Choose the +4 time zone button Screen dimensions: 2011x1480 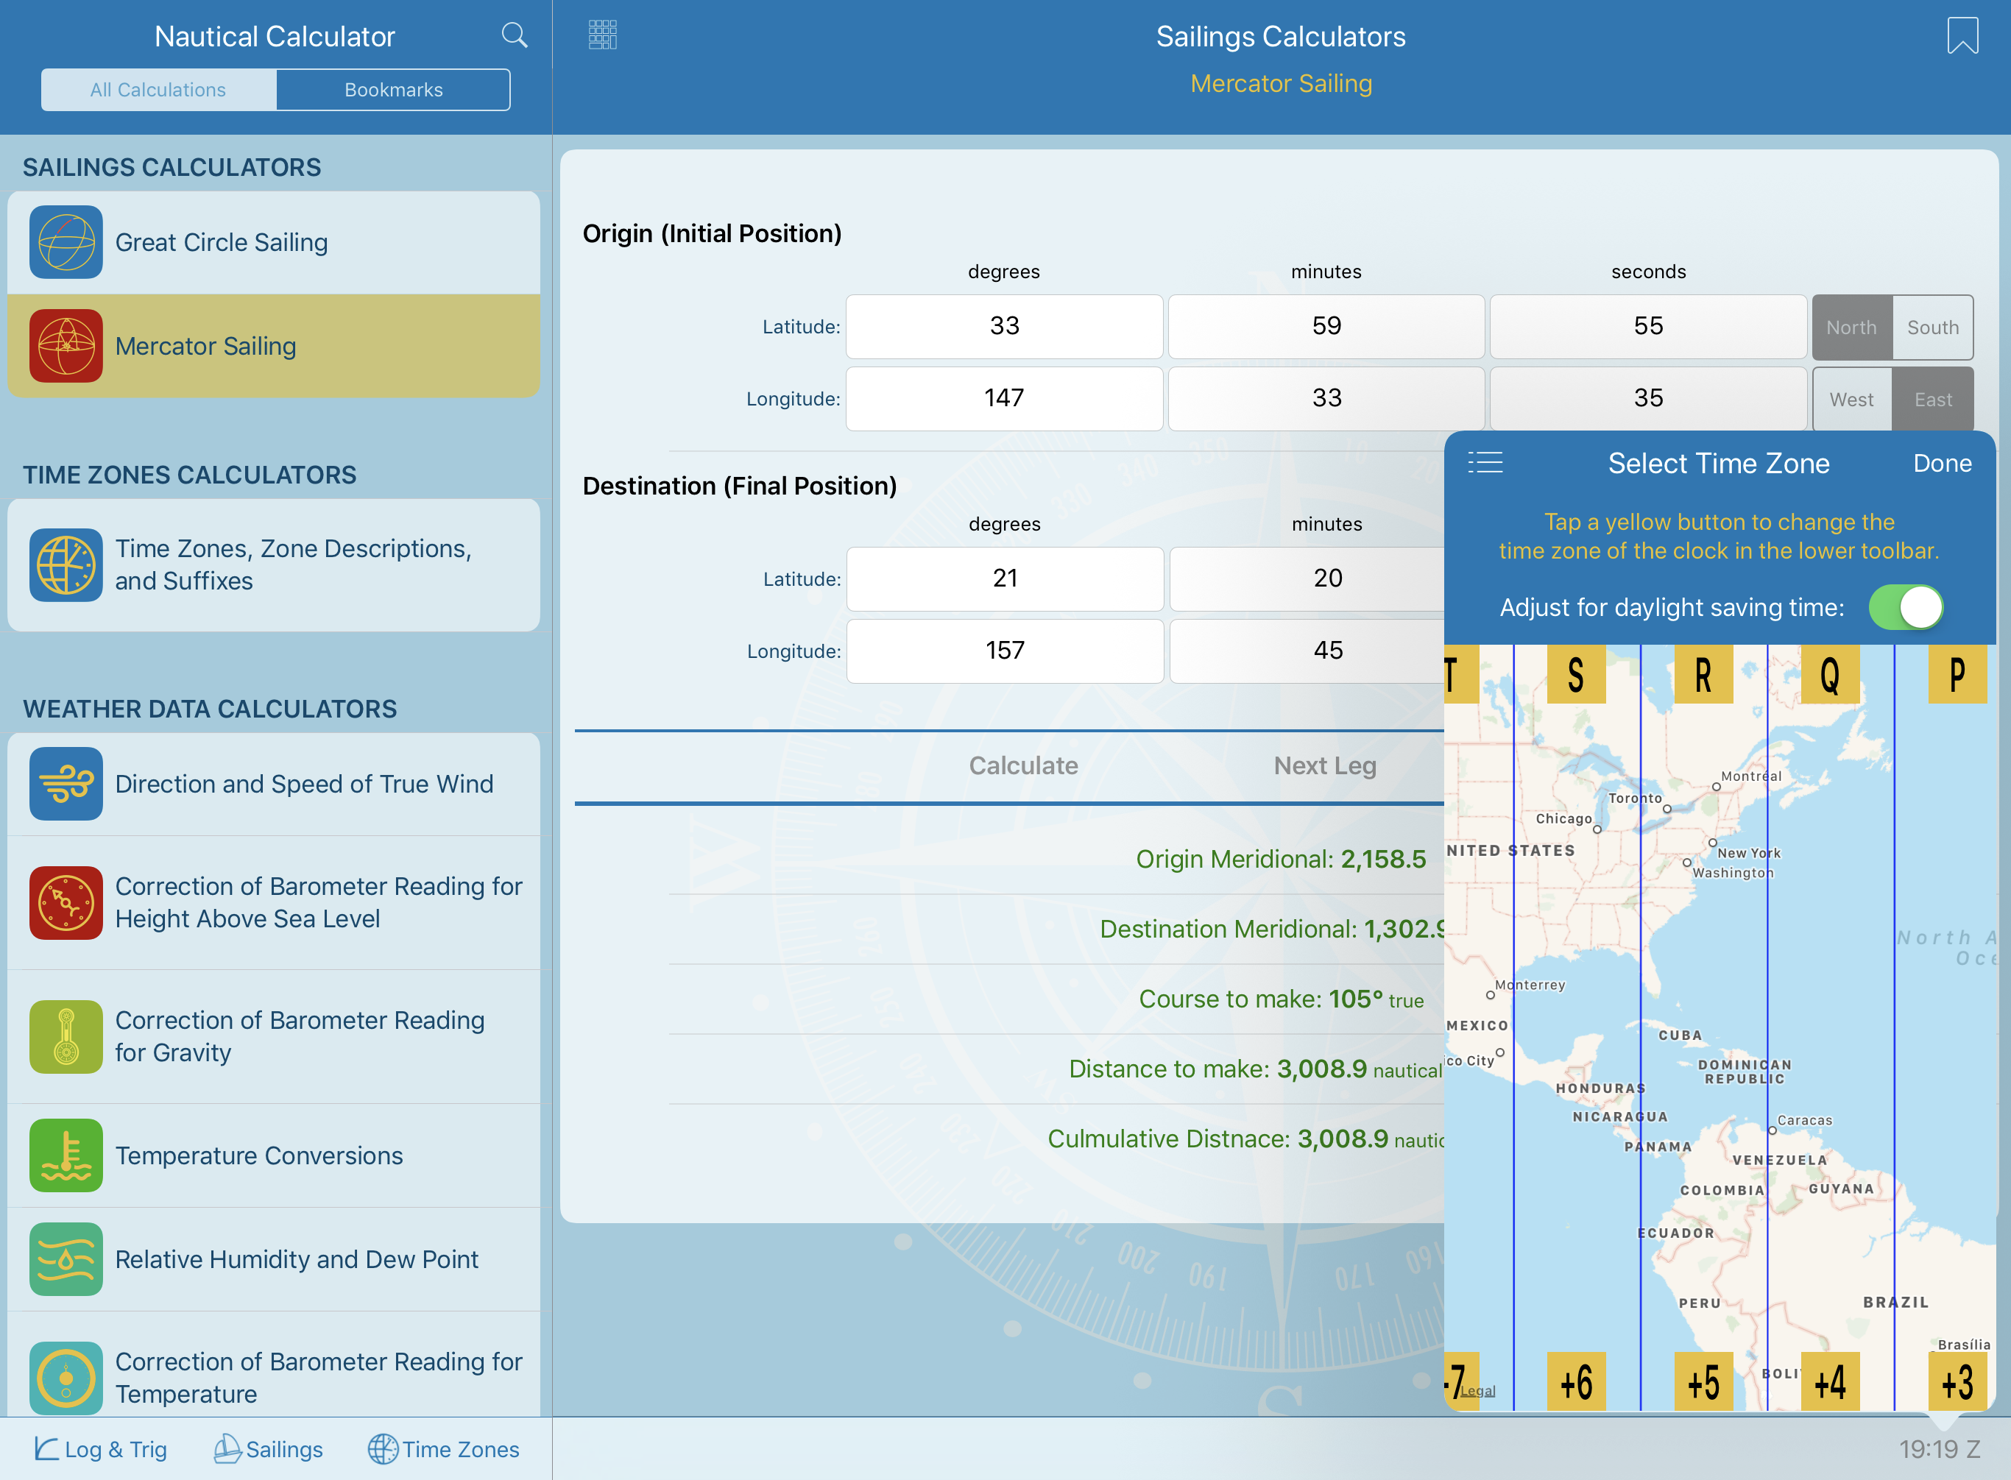tap(1830, 1381)
